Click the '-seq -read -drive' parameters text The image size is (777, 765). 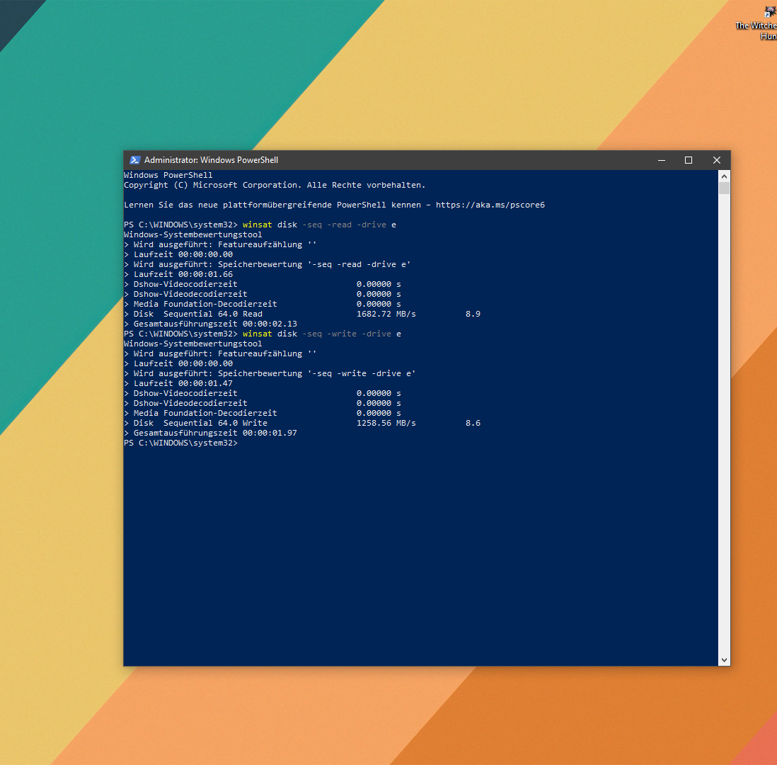344,225
